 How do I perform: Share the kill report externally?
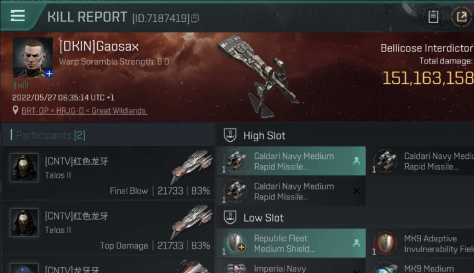461,17
